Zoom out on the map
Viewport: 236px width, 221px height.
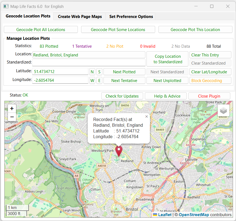click(12, 117)
